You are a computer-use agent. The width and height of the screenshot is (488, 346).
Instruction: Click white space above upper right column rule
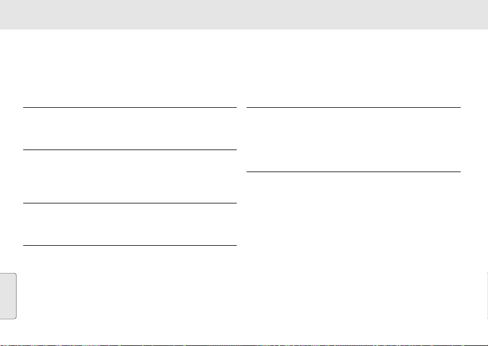point(353,68)
